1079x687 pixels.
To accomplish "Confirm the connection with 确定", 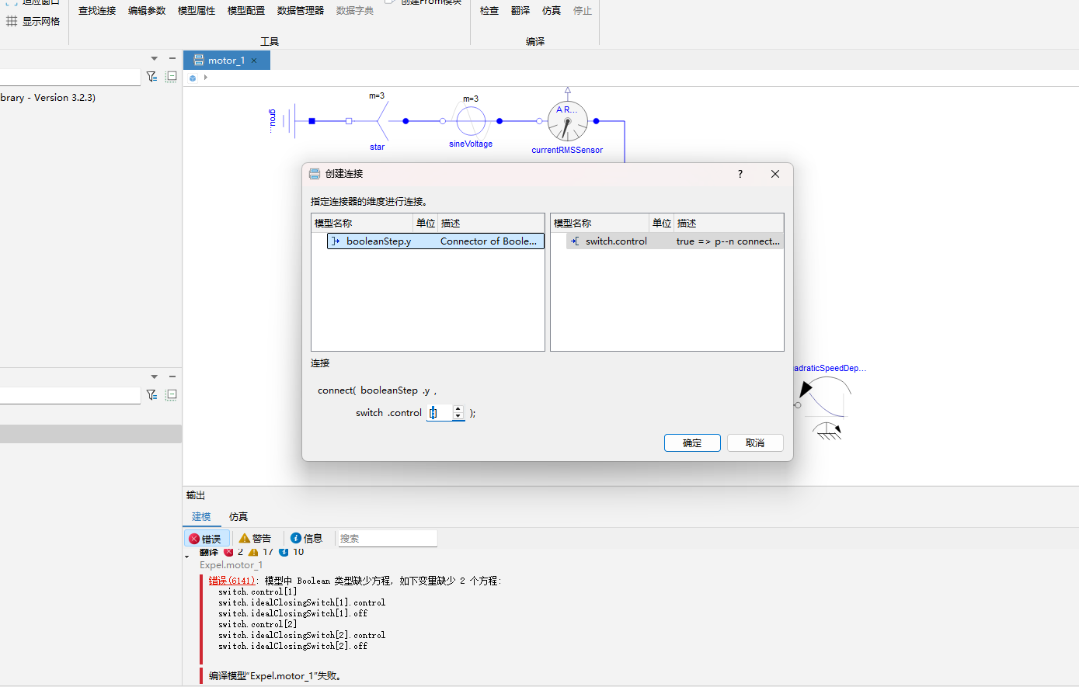I will coord(692,442).
